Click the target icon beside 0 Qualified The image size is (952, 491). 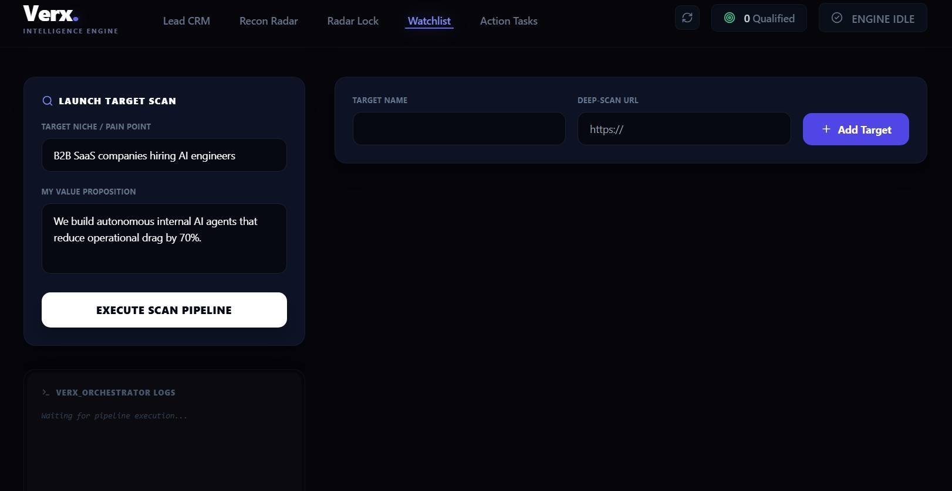[729, 18]
